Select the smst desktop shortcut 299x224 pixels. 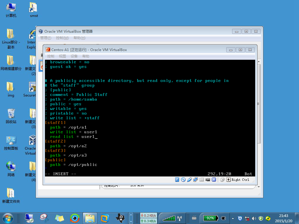[x=34, y=10]
